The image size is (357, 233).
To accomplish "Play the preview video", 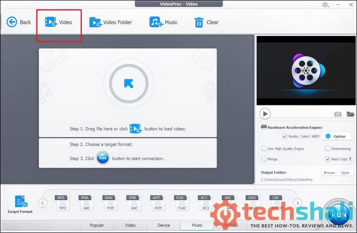I will (x=265, y=114).
